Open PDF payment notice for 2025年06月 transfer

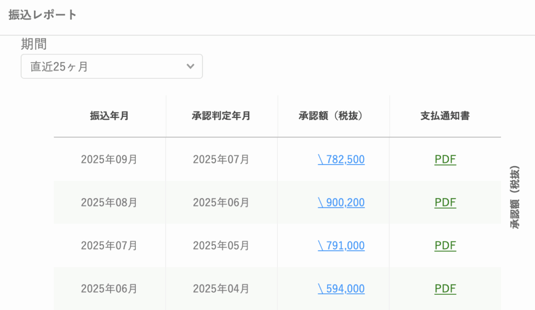445,289
